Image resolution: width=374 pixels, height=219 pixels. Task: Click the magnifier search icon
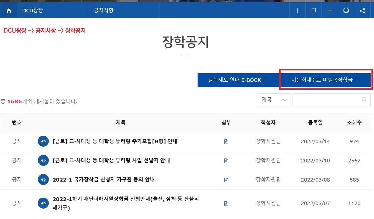point(364,100)
